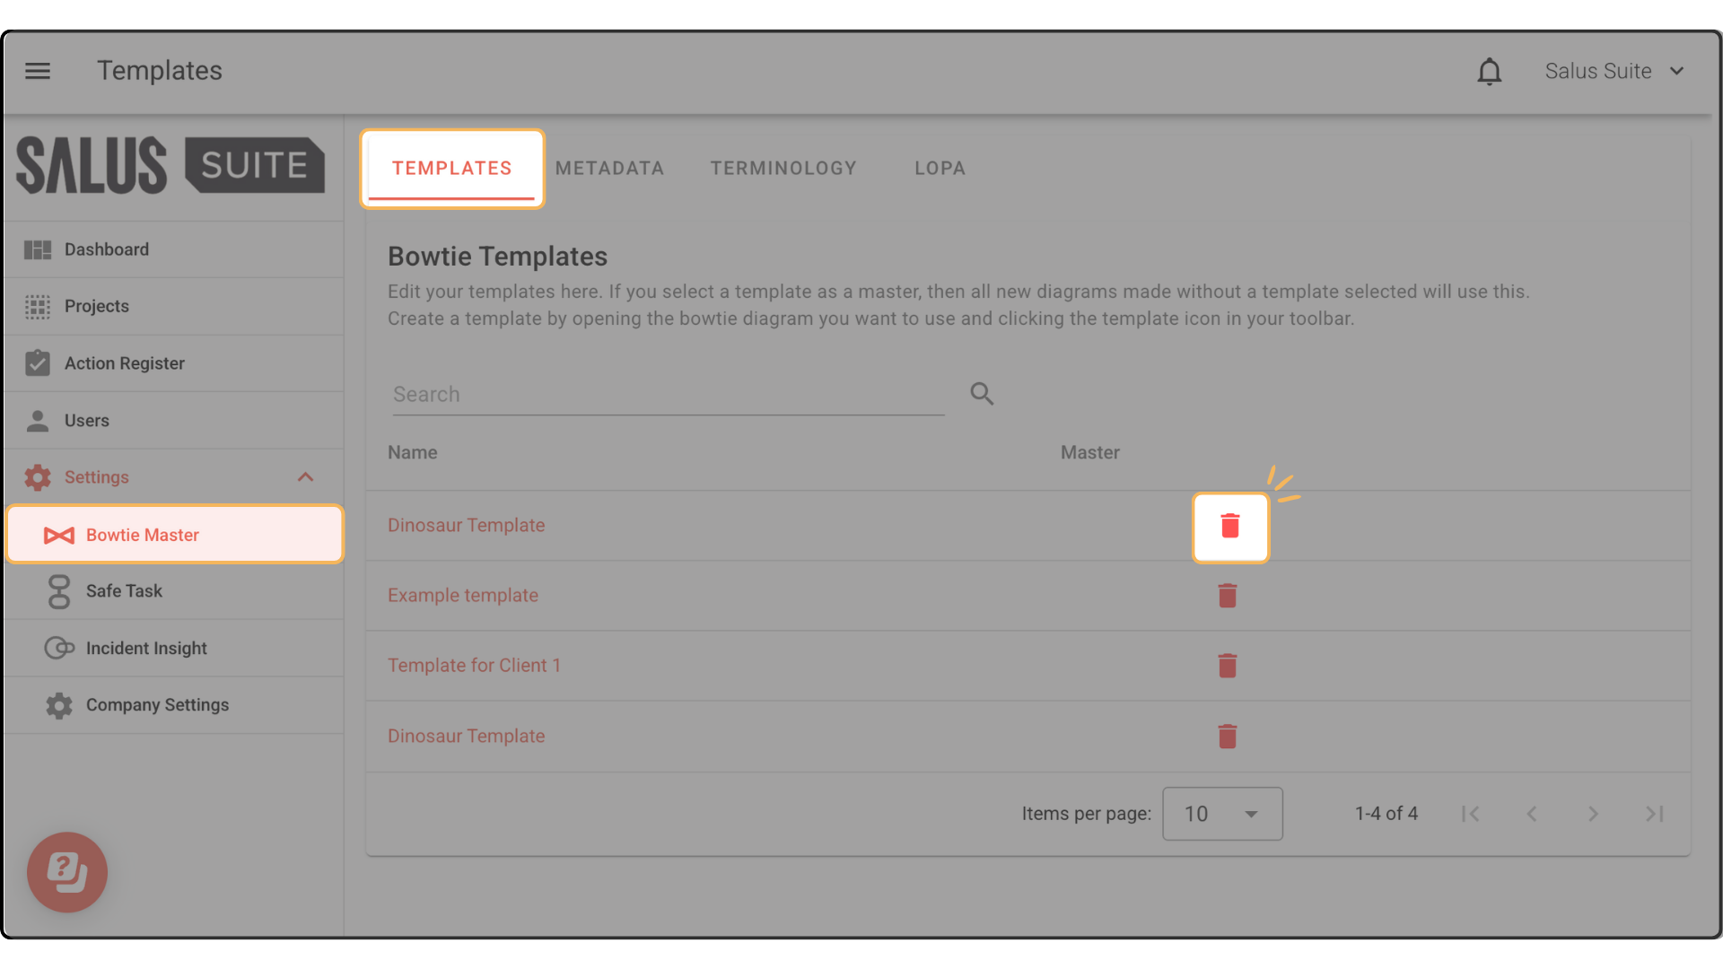Open the help chat bubble icon
This screenshot has width=1723, height=969.
[67, 872]
